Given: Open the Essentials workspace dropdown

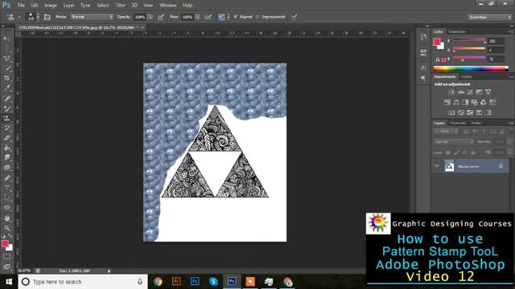Looking at the screenshot, I should (489, 17).
